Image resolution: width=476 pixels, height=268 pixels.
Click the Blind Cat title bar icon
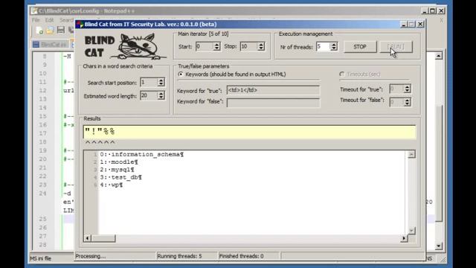[80, 25]
